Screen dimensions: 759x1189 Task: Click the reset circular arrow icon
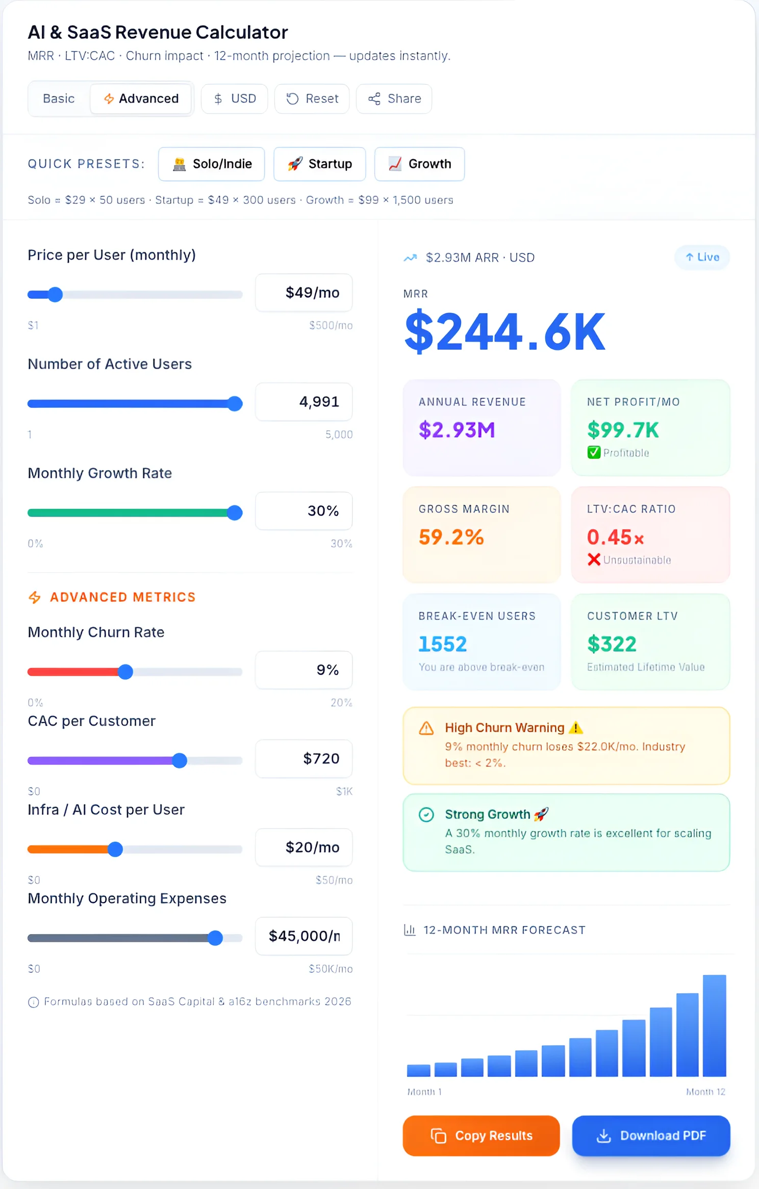point(292,99)
